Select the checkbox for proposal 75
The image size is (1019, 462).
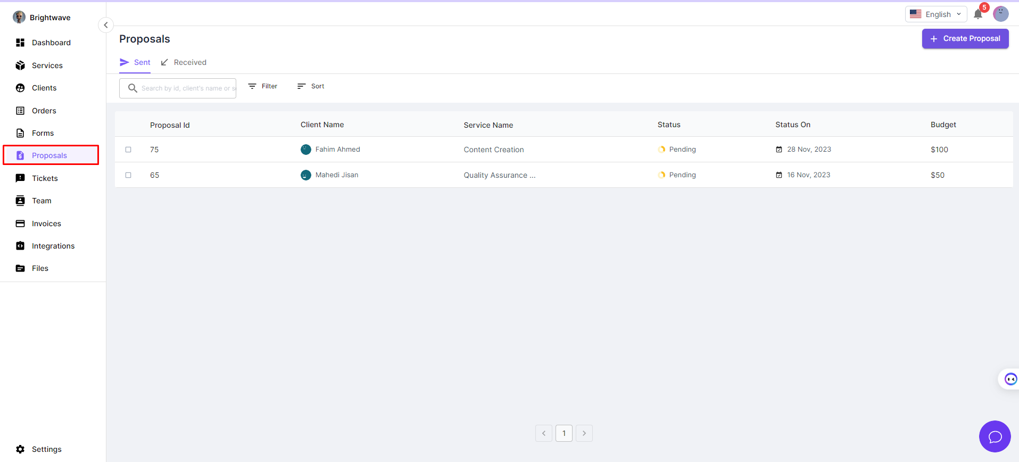click(x=128, y=150)
